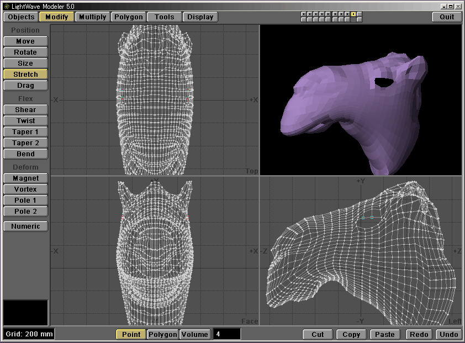Switch to the Display tab
Screen dimensions: 465x343
point(200,17)
